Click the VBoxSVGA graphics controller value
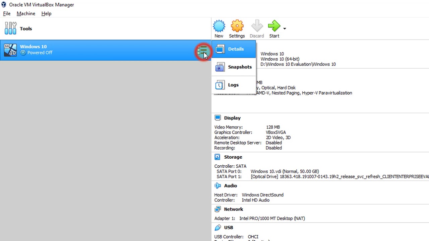The height and width of the screenshot is (241, 429). click(x=276, y=133)
